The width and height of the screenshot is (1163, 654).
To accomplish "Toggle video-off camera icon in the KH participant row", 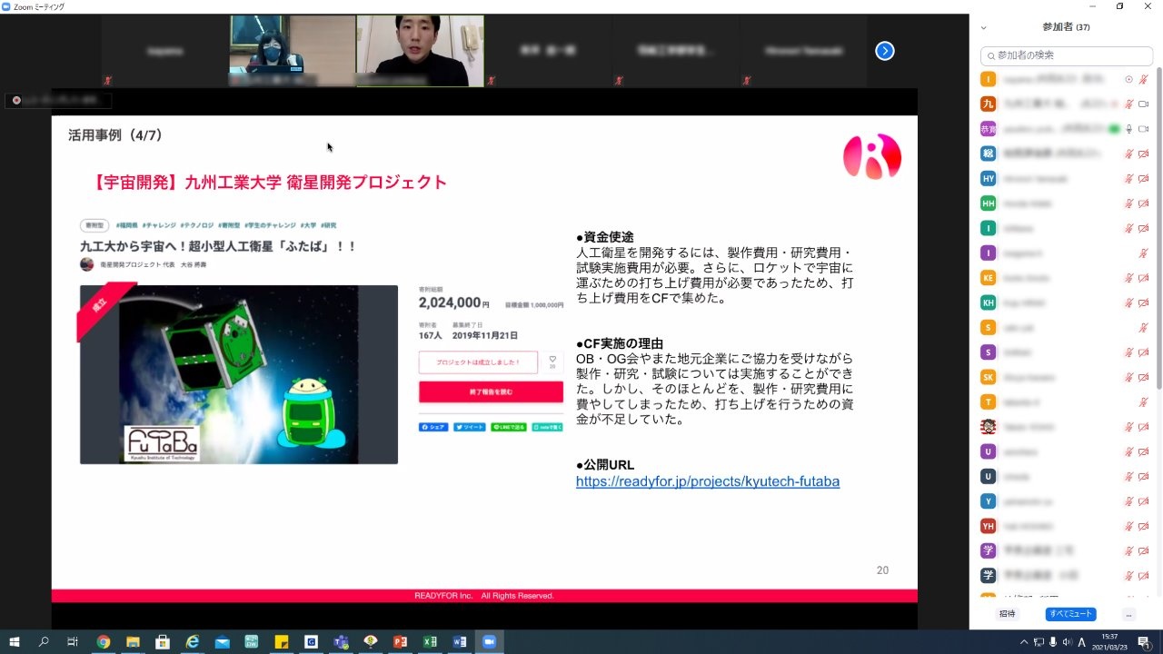I will click(x=1144, y=302).
